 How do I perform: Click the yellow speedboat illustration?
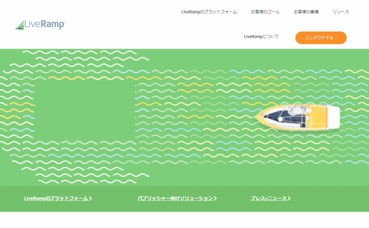pos(298,117)
